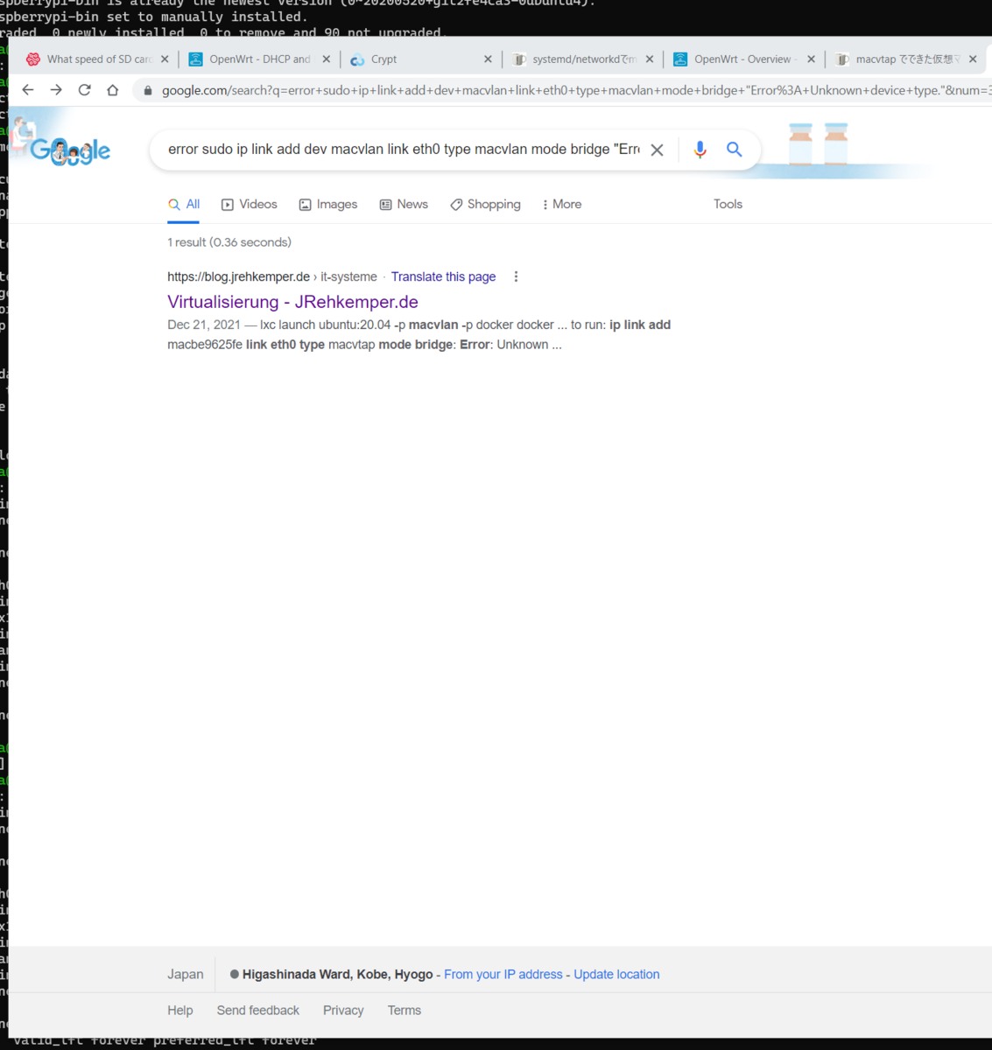Reload the Google search page

(x=84, y=90)
